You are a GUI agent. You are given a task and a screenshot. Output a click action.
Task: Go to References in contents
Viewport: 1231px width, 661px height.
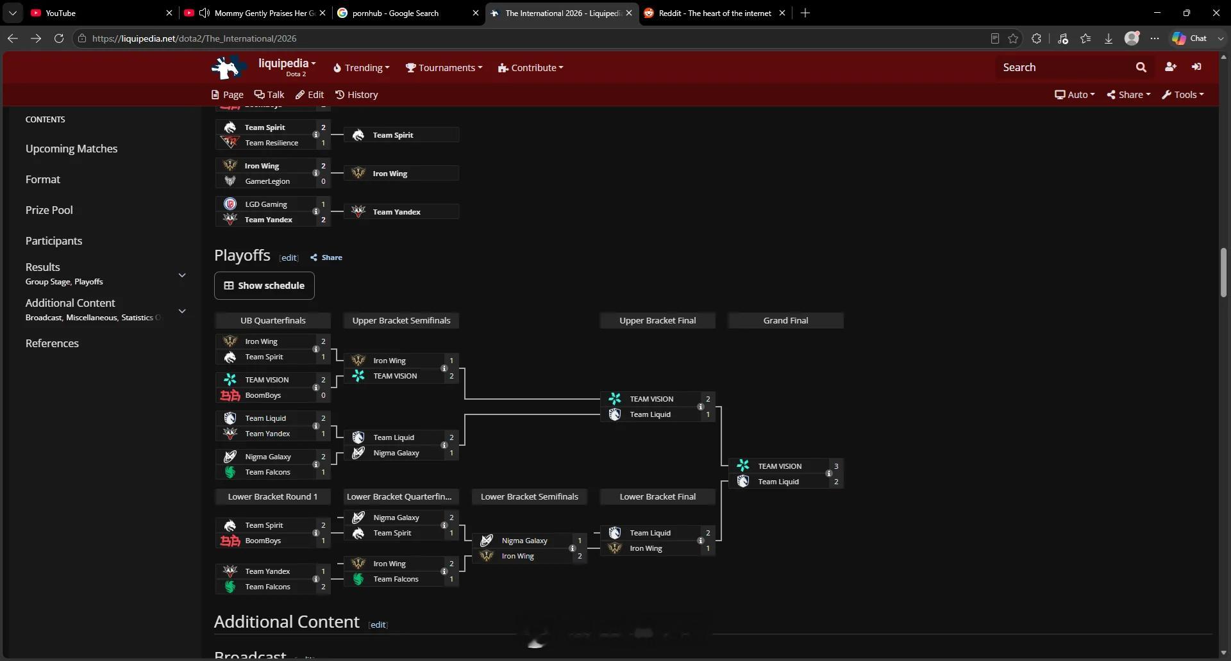coord(52,343)
